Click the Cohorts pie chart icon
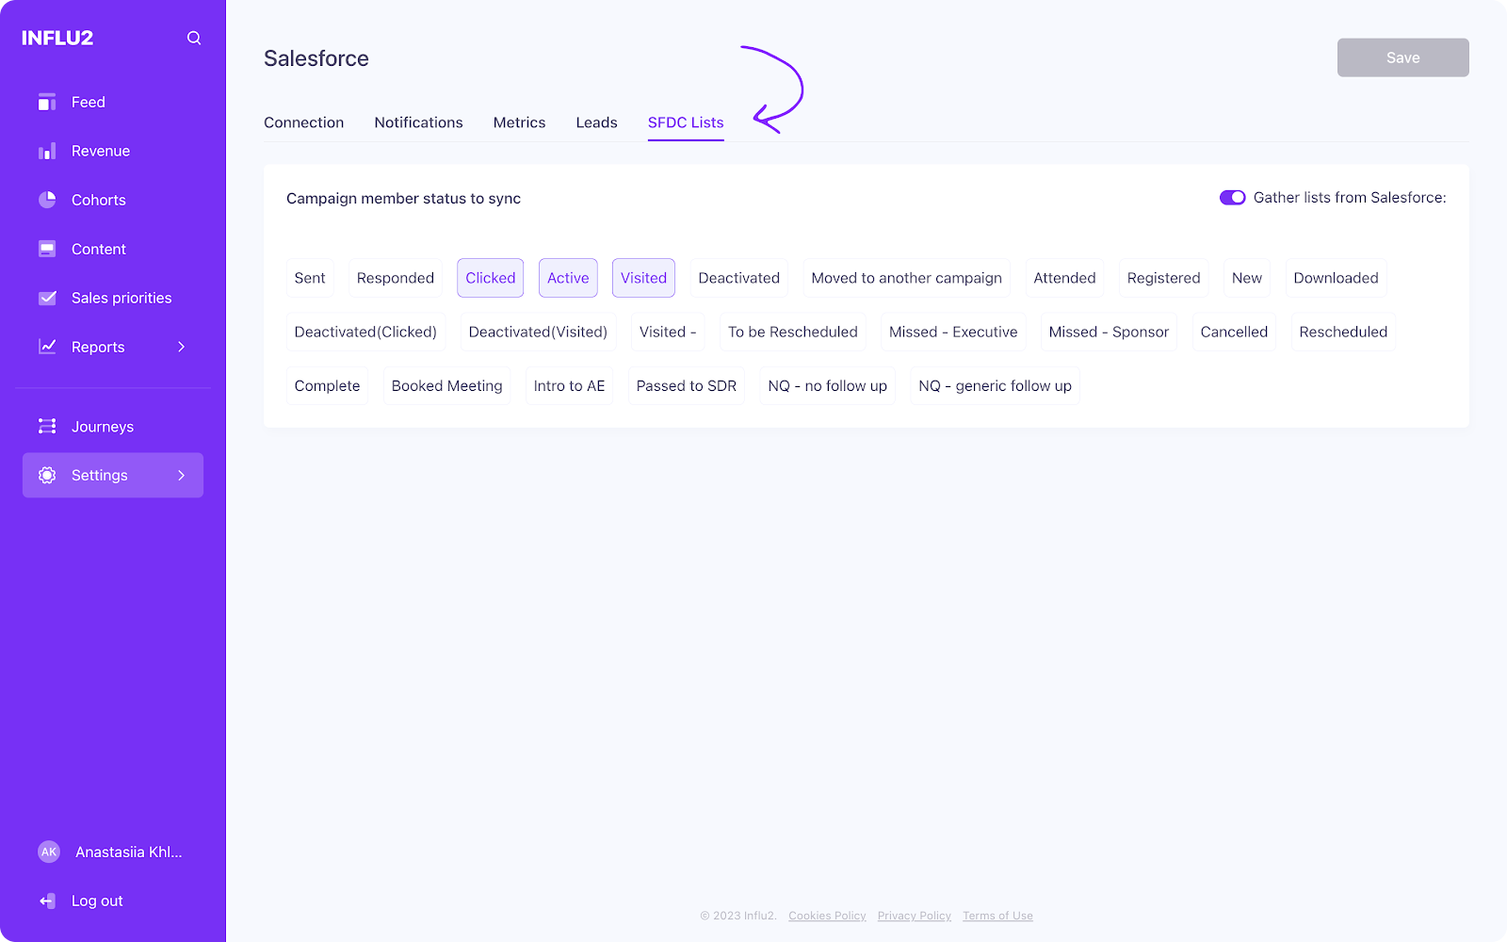This screenshot has width=1507, height=942. pyautogui.click(x=47, y=200)
